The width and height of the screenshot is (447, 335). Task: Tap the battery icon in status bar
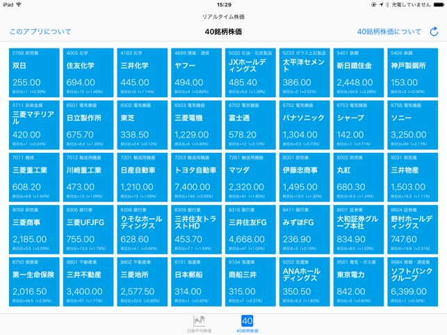point(439,5)
